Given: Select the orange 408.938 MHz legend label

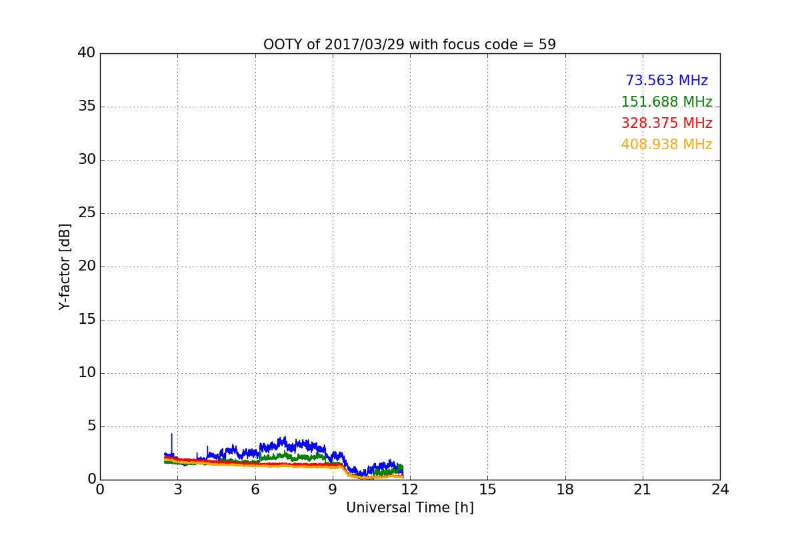Looking at the screenshot, I should (667, 145).
